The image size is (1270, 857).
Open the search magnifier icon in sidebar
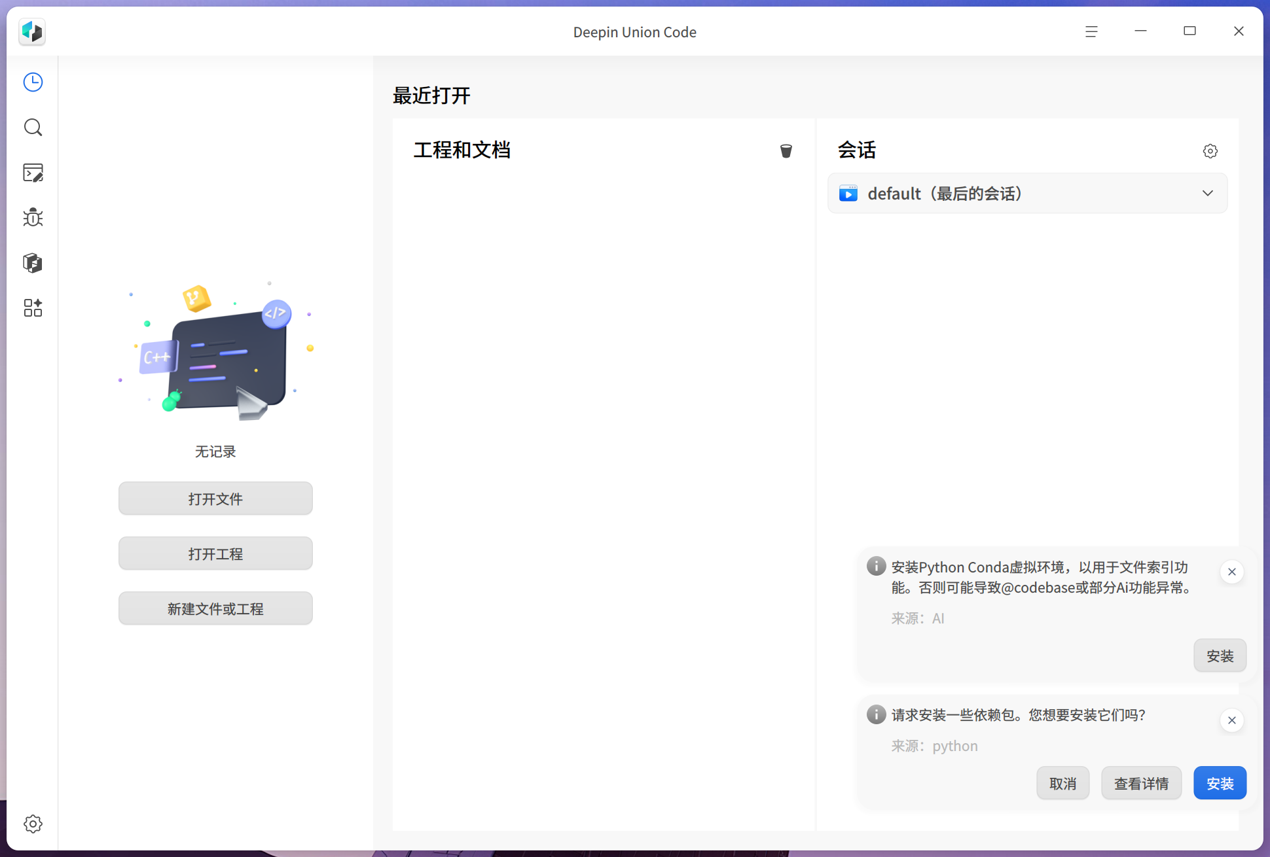[33, 128]
